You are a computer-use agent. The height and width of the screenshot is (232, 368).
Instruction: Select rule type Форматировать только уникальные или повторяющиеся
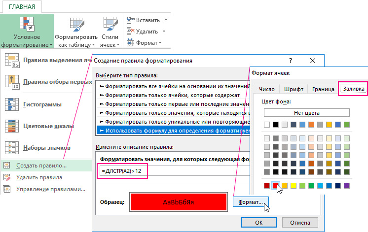[173, 122]
